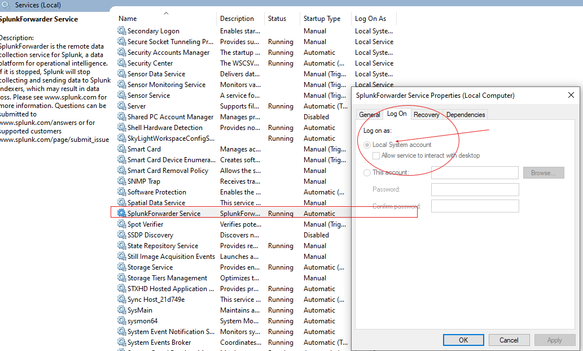Click the SNMP Trap service gear icon

[x=122, y=181]
